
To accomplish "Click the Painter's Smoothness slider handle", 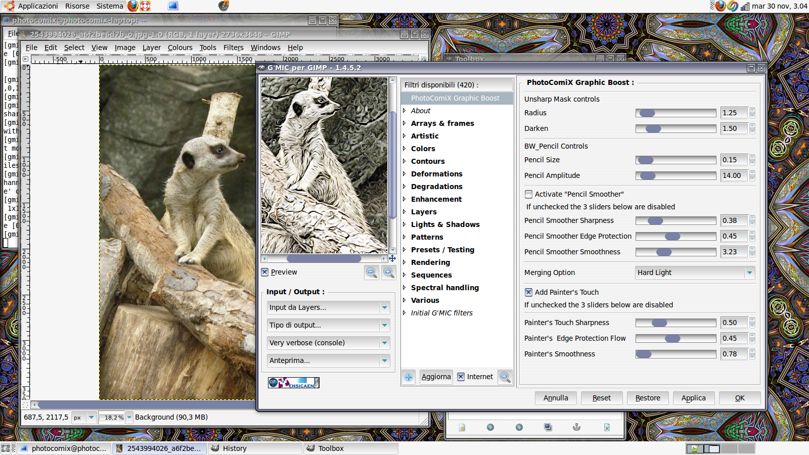I will (x=644, y=354).
